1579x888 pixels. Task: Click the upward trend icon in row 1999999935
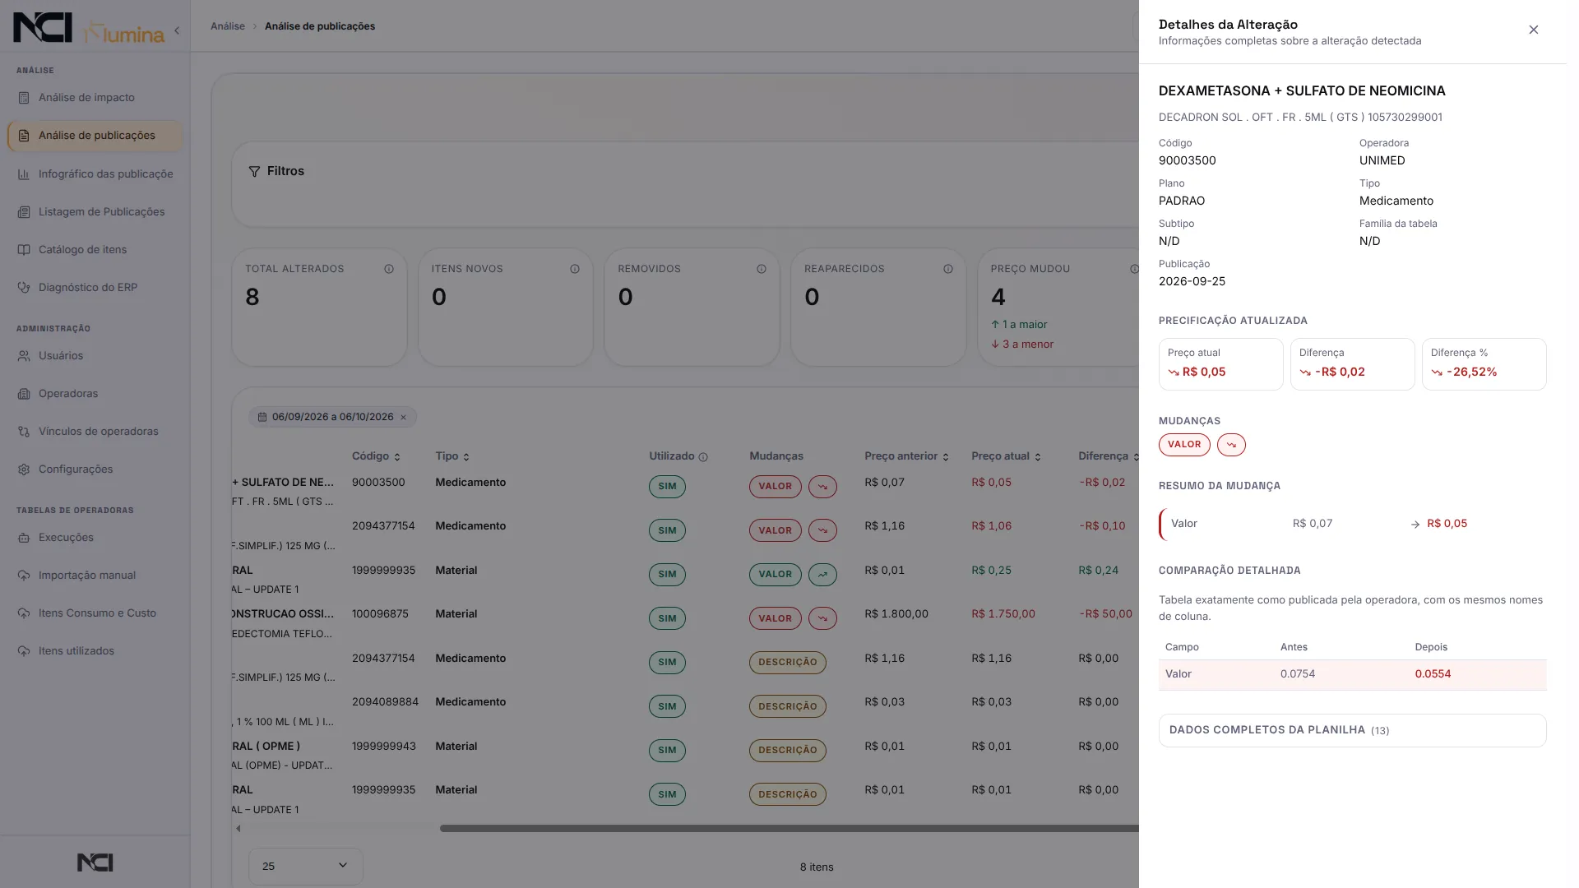[x=822, y=575]
